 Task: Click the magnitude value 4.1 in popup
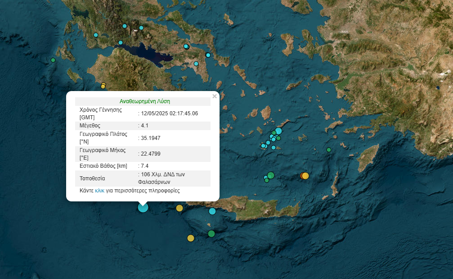145,126
